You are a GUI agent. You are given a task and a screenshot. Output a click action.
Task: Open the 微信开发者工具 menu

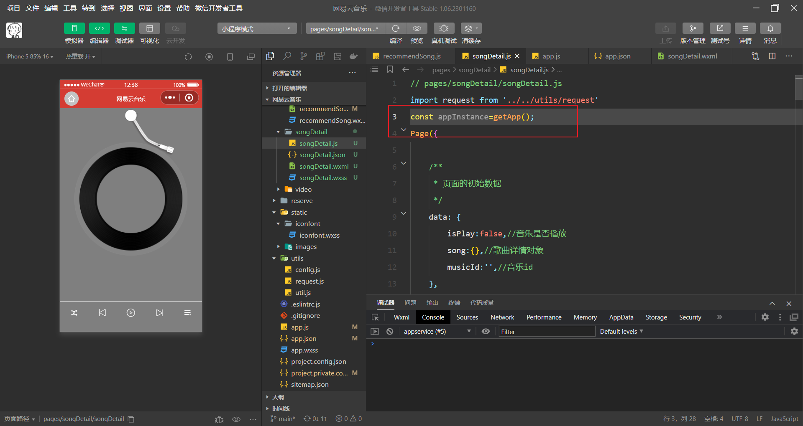pyautogui.click(x=219, y=8)
